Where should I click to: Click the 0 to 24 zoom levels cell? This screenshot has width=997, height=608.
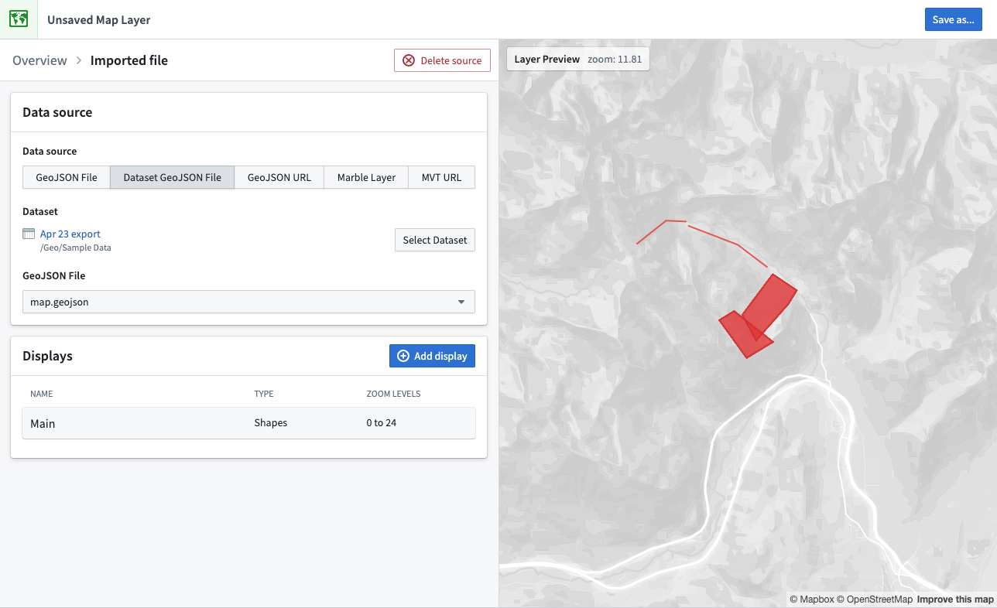tap(382, 423)
